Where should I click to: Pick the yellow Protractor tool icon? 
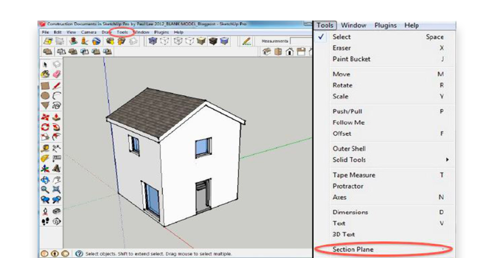click(45, 158)
